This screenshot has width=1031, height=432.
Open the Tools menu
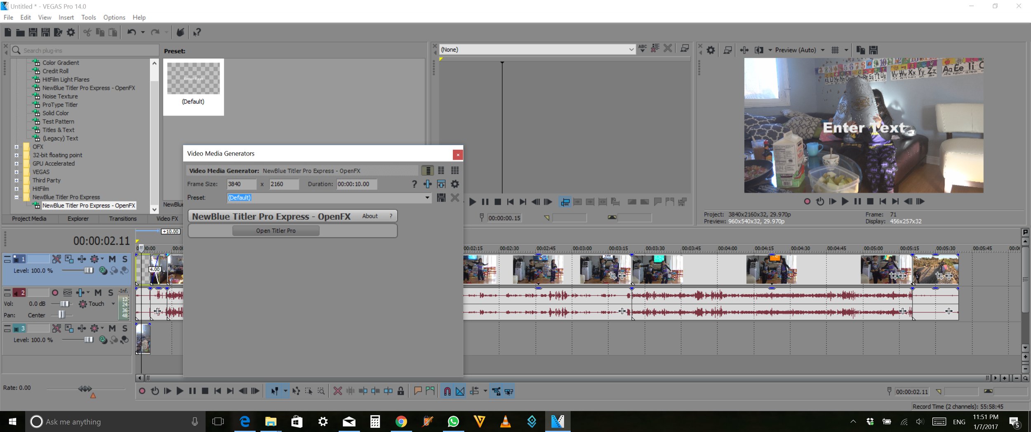[x=88, y=17]
